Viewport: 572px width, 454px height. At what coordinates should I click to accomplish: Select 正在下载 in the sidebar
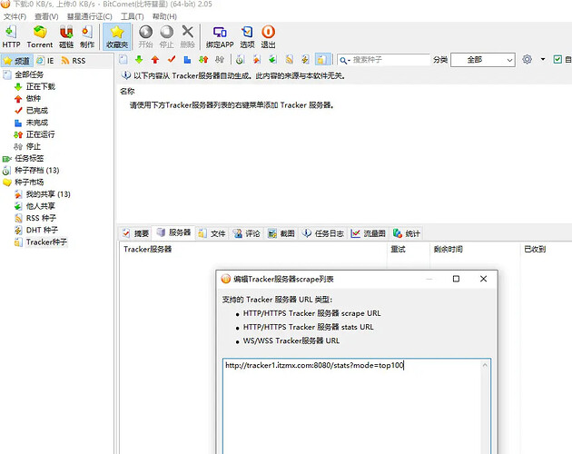[41, 86]
